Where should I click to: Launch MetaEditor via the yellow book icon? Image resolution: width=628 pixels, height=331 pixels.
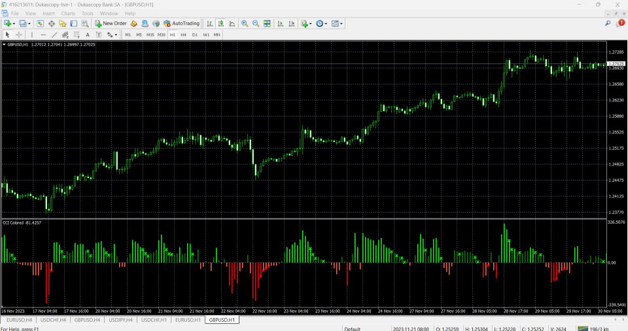tap(134, 24)
